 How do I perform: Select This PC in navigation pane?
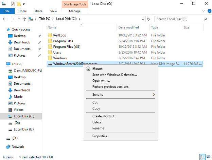pos(17,64)
